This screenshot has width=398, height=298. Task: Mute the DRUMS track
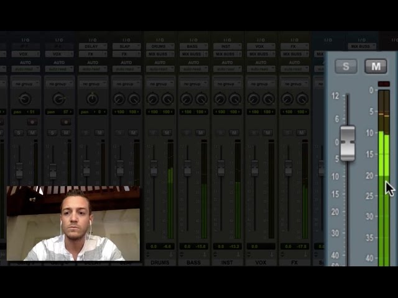167,132
